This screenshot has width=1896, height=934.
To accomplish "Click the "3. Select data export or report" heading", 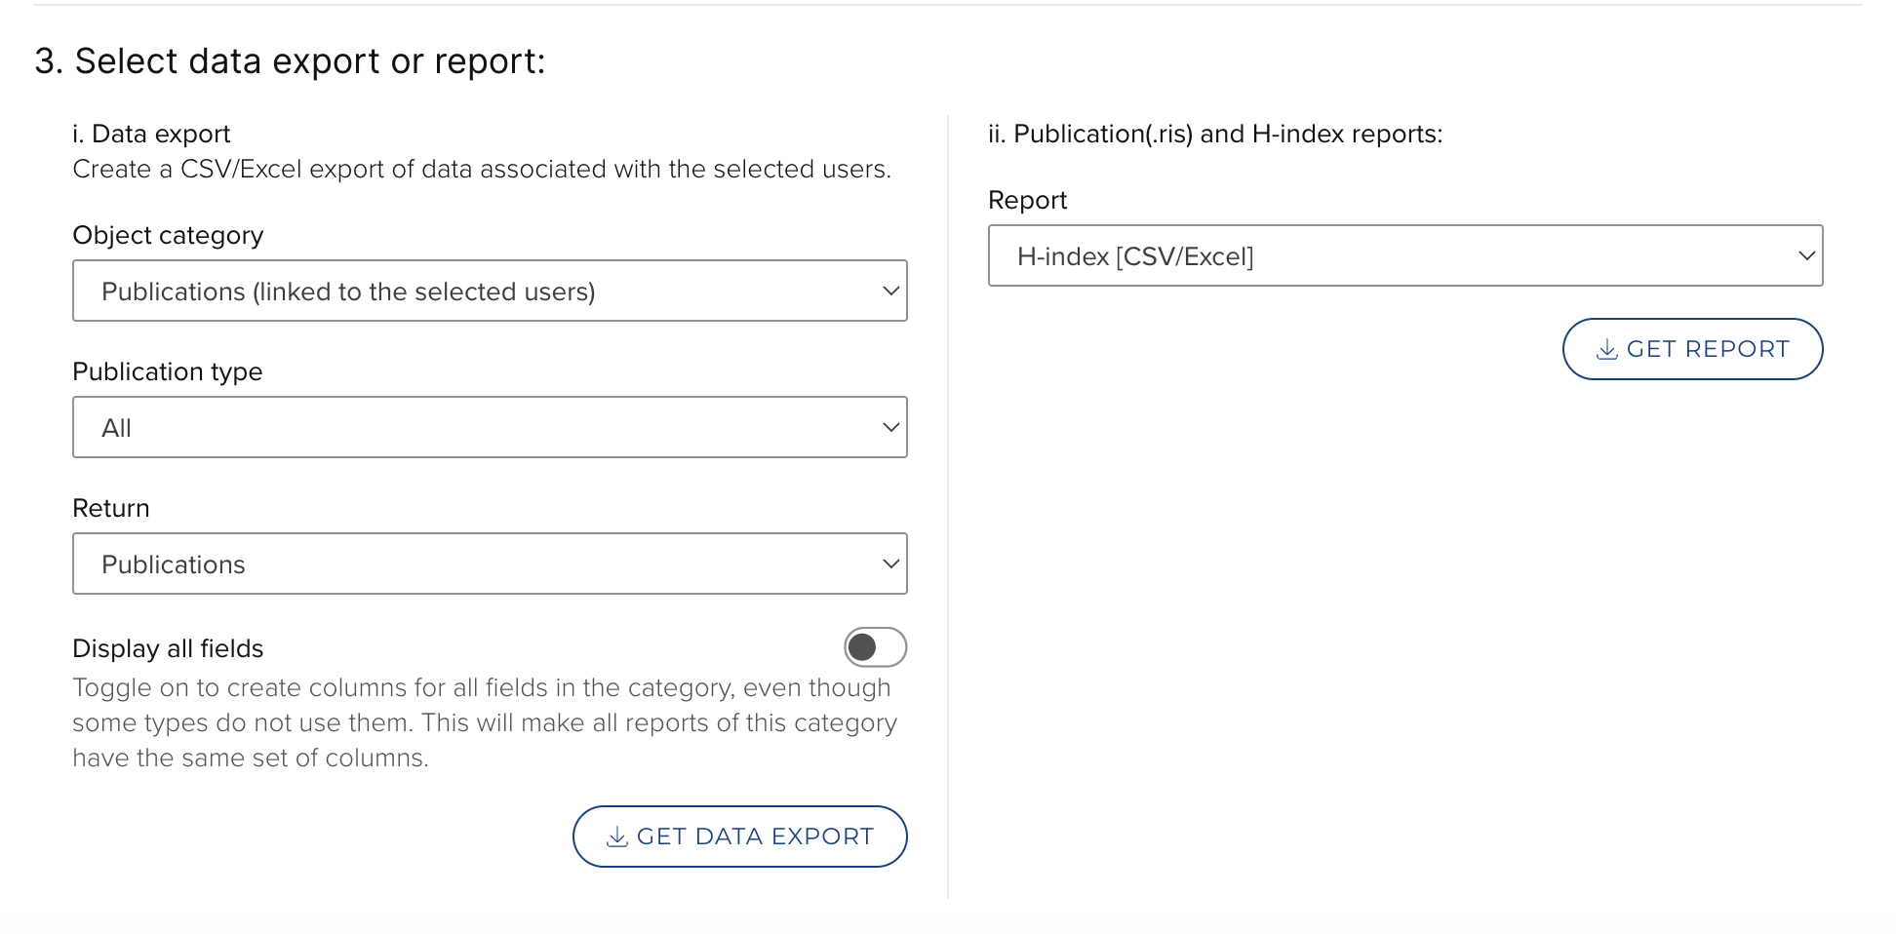I will tap(290, 61).
